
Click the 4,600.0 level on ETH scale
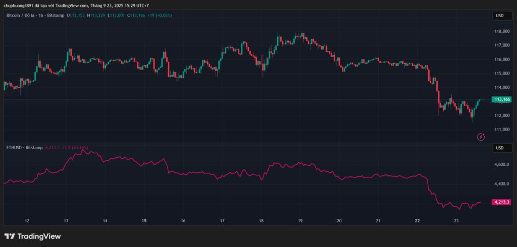[x=502, y=165]
